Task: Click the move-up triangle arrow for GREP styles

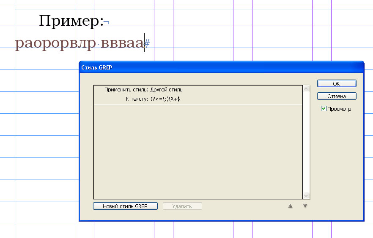Action: click(x=290, y=206)
